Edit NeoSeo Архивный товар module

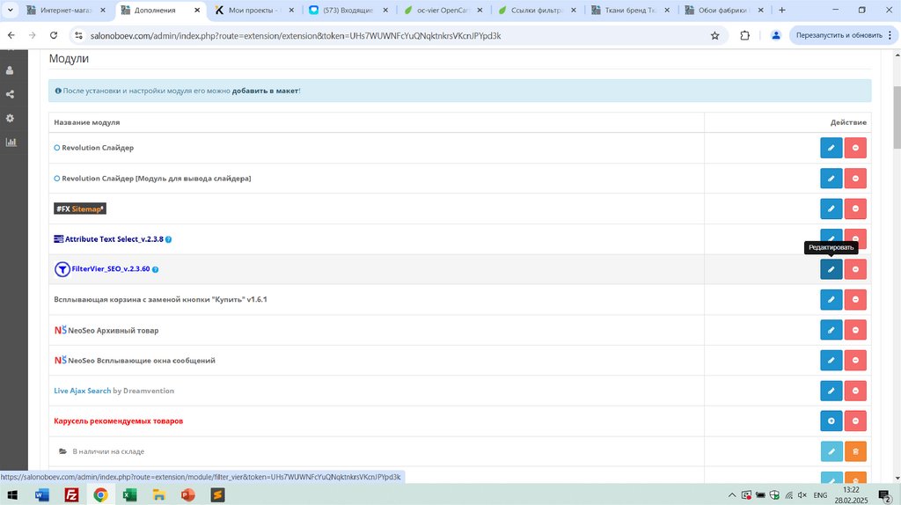[x=831, y=330]
